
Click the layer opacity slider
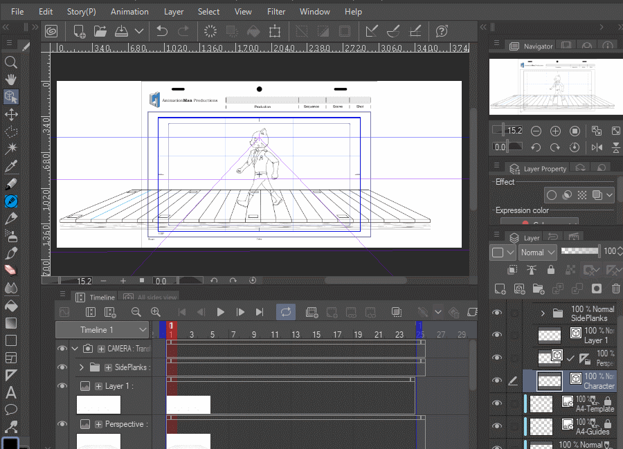pos(579,251)
